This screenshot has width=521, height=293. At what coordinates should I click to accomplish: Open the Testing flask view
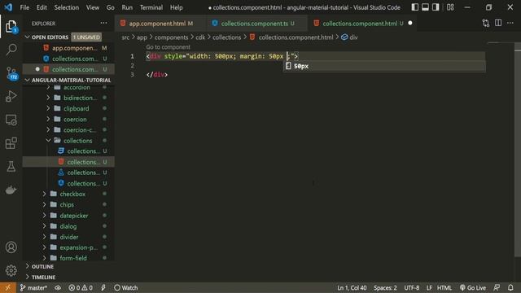pos(11,166)
